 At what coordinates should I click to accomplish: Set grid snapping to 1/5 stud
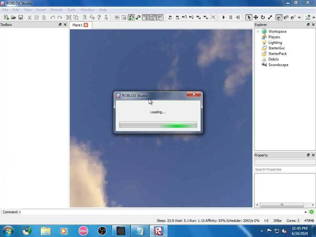(x=286, y=17)
